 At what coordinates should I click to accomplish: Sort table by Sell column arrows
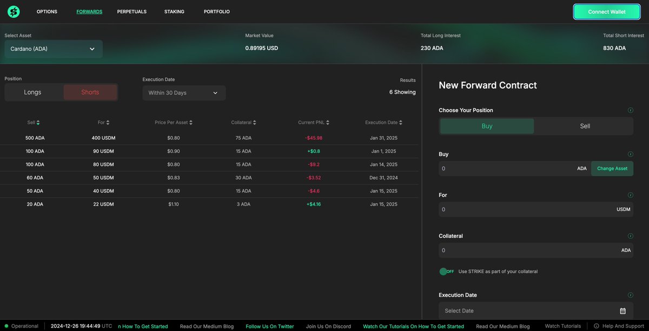[x=38, y=123]
